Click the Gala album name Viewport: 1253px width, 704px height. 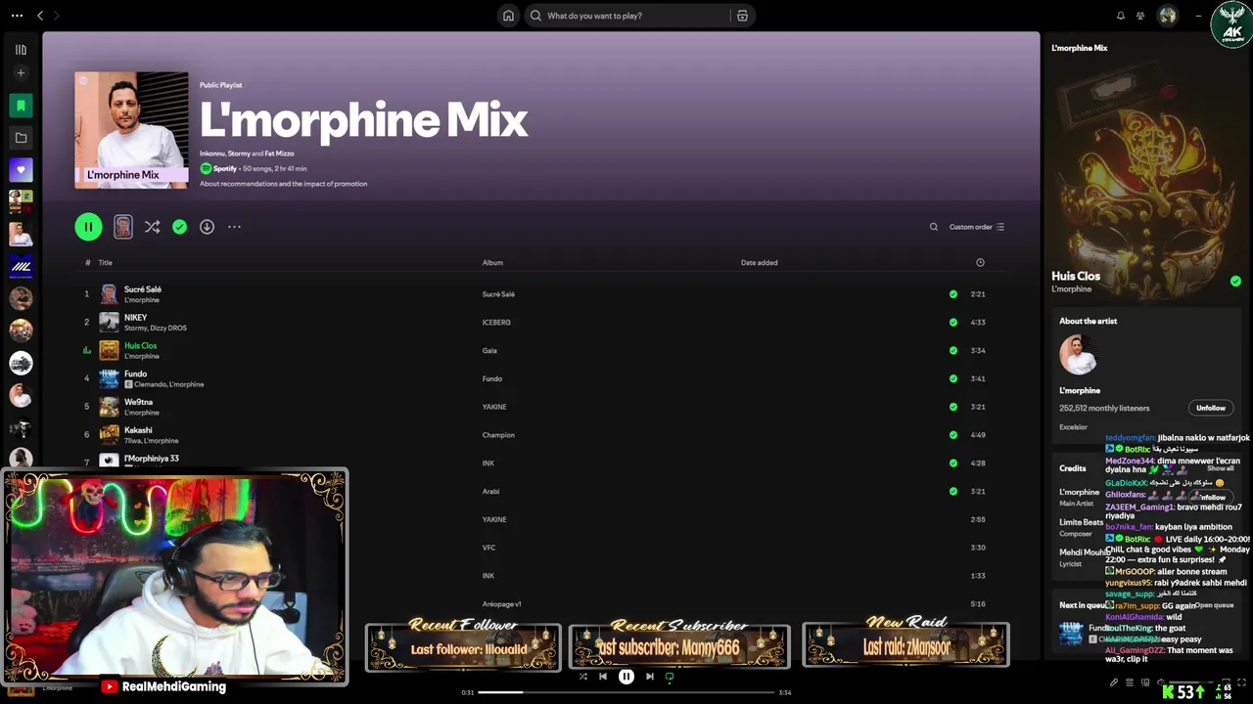[x=489, y=351]
